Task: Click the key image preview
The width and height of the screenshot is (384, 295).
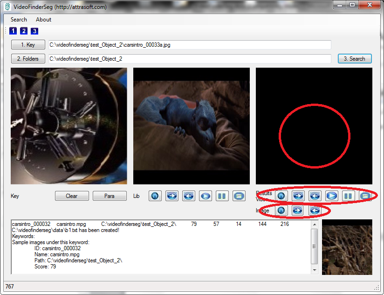Action: tap(69, 126)
